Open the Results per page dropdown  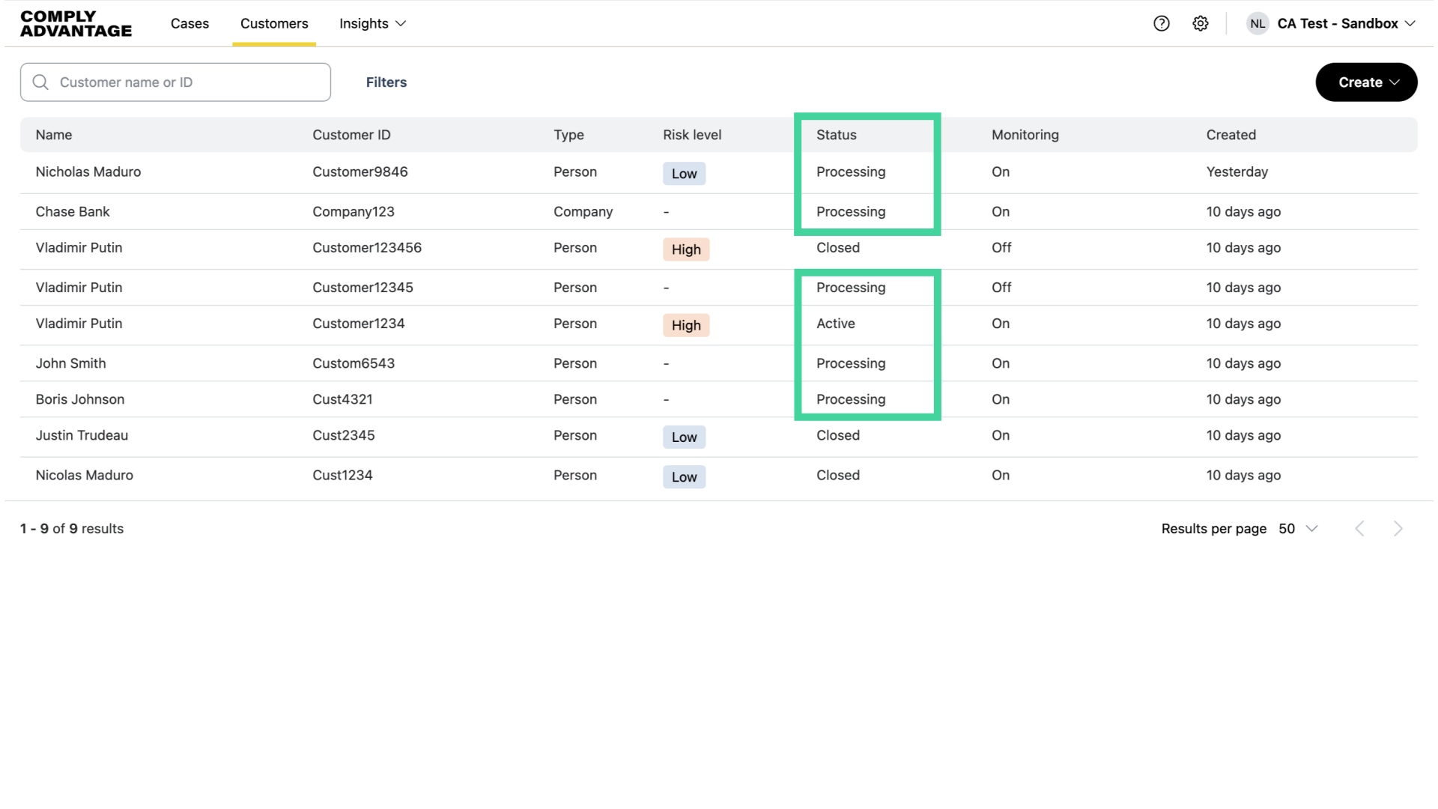tap(1298, 528)
